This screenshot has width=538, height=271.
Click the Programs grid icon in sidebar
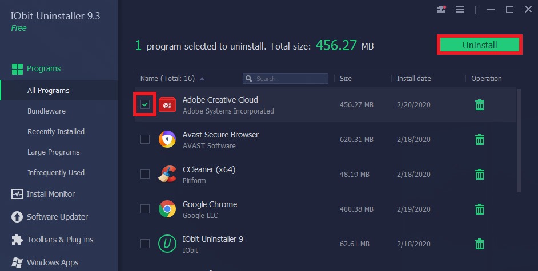click(x=17, y=69)
